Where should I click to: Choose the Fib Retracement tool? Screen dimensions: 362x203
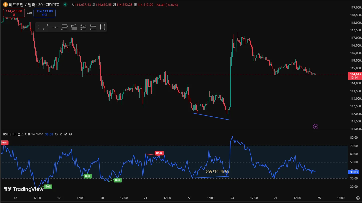pos(65,27)
